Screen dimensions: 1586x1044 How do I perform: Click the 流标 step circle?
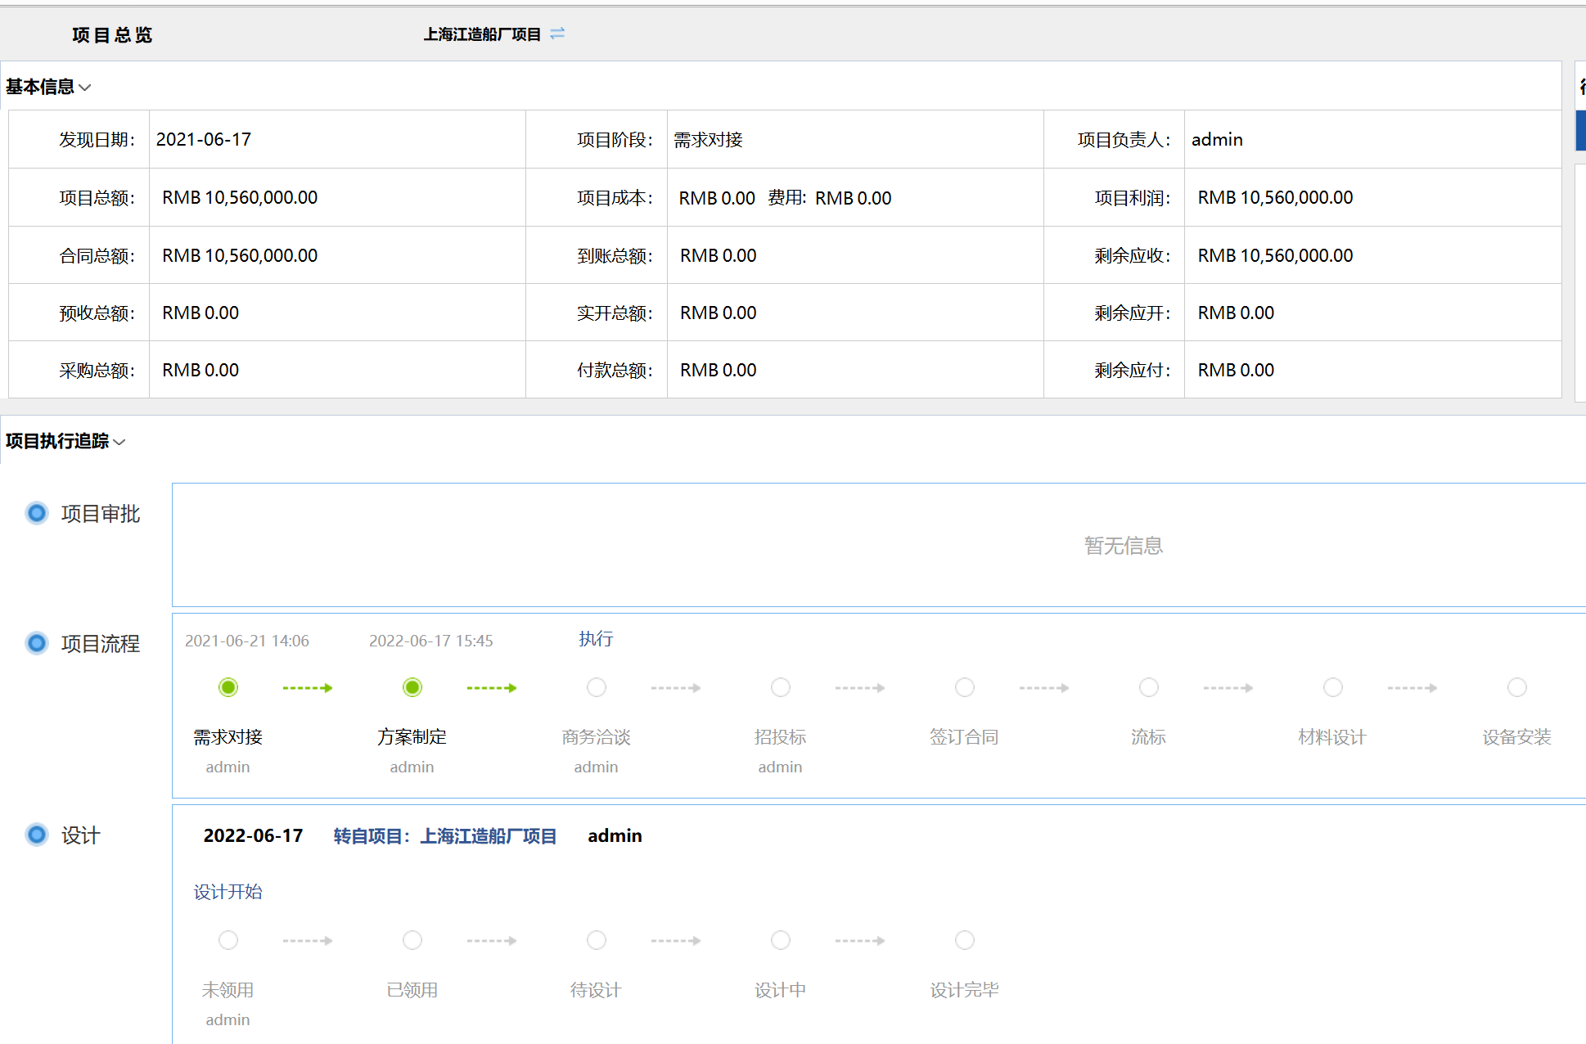coord(1149,687)
